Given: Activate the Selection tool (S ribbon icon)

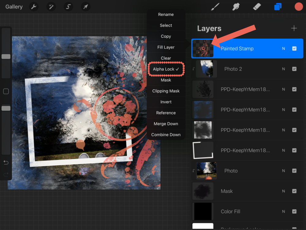Looking at the screenshot, I should tap(68, 7).
